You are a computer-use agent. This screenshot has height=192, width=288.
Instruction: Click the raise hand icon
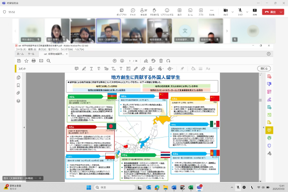[154, 12]
